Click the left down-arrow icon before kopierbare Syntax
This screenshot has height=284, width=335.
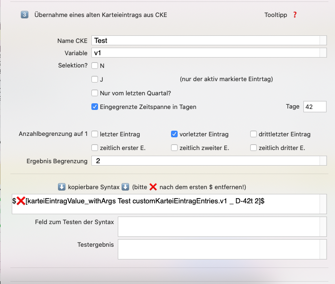point(62,187)
